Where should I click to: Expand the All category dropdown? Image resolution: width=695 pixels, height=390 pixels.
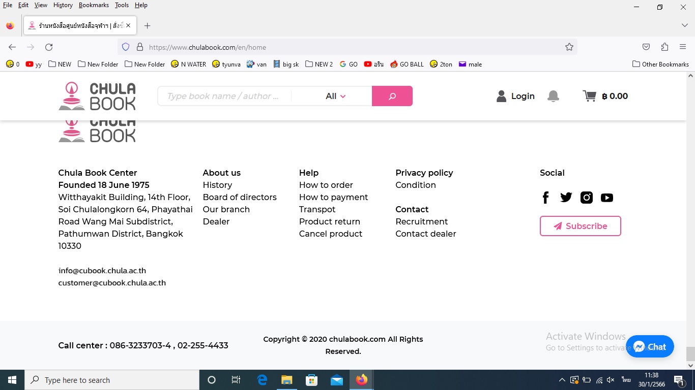coord(335,96)
